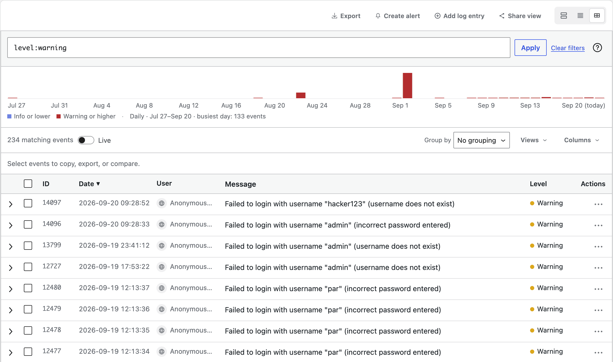Click the globe user icon on row 13799
Screen dimensions: 613x362
tap(162, 246)
